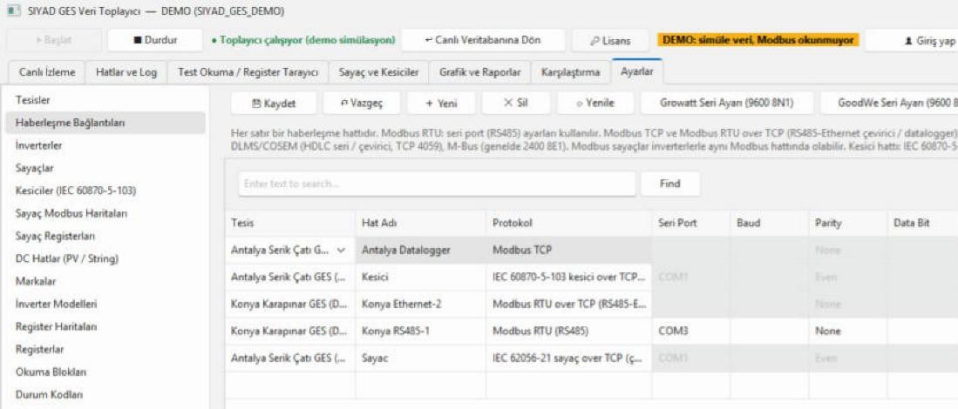This screenshot has height=409, width=958.
Task: Apply Growatt Seri Ayarı (9600 8N1)
Action: click(x=726, y=103)
